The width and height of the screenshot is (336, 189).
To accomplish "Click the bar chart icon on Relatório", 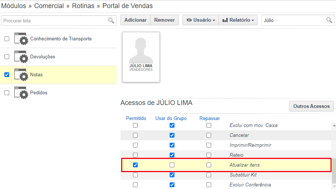I will click(225, 20).
